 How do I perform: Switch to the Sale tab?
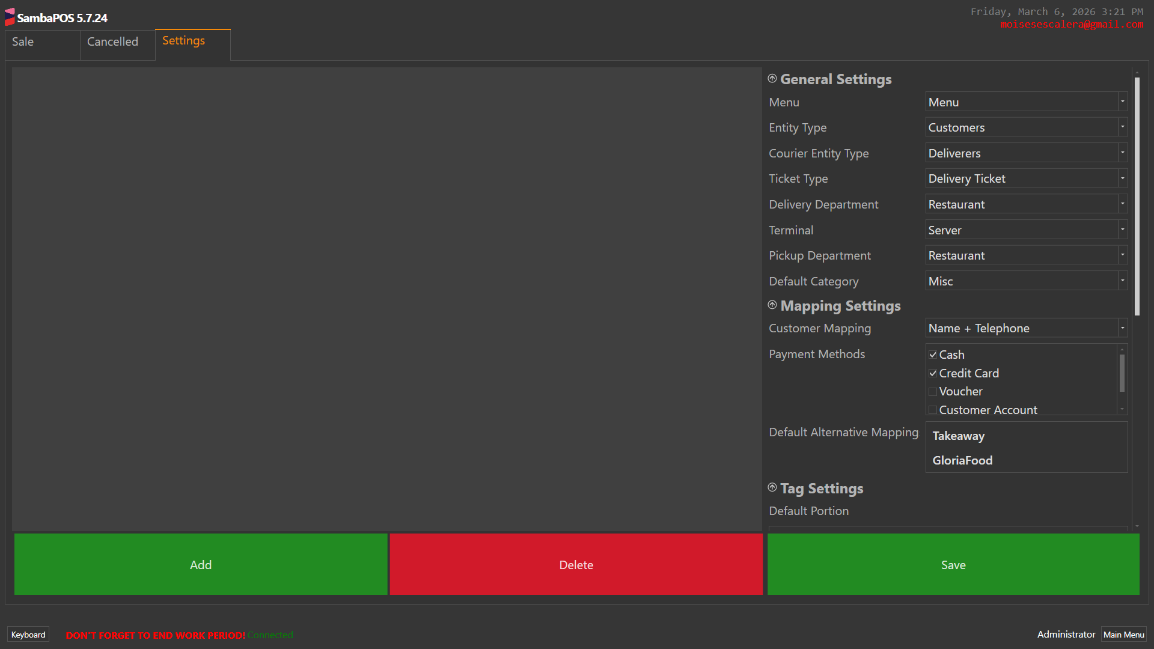42,42
